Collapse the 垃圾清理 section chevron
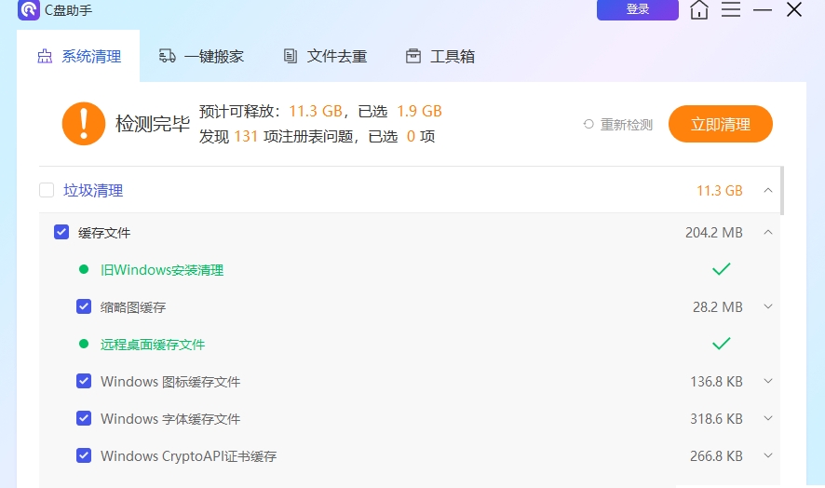 [768, 190]
